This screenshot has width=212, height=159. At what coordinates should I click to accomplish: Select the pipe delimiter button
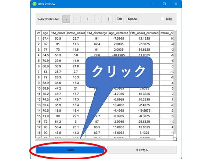[108, 19]
